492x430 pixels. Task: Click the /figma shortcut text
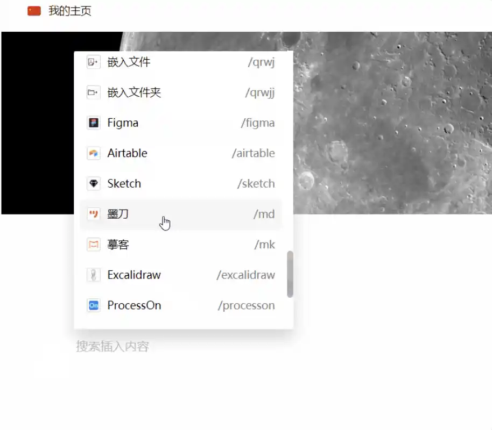click(257, 123)
